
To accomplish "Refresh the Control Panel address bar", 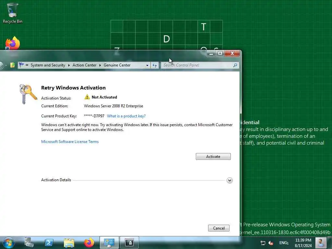I will click(155, 65).
